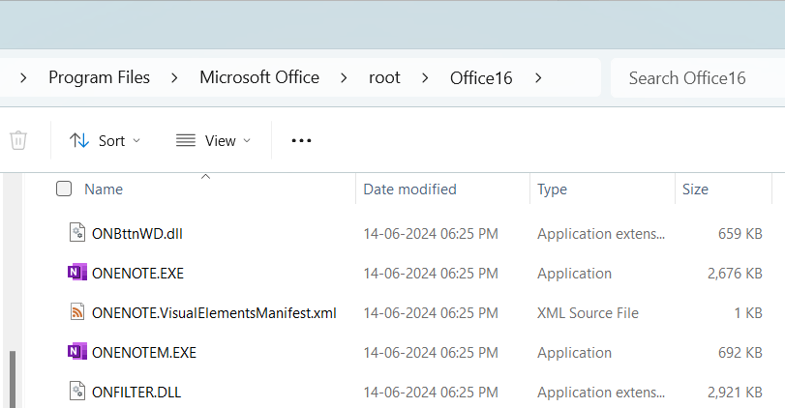
Task: Select the ONFILTER.DLL file name
Action: click(136, 392)
